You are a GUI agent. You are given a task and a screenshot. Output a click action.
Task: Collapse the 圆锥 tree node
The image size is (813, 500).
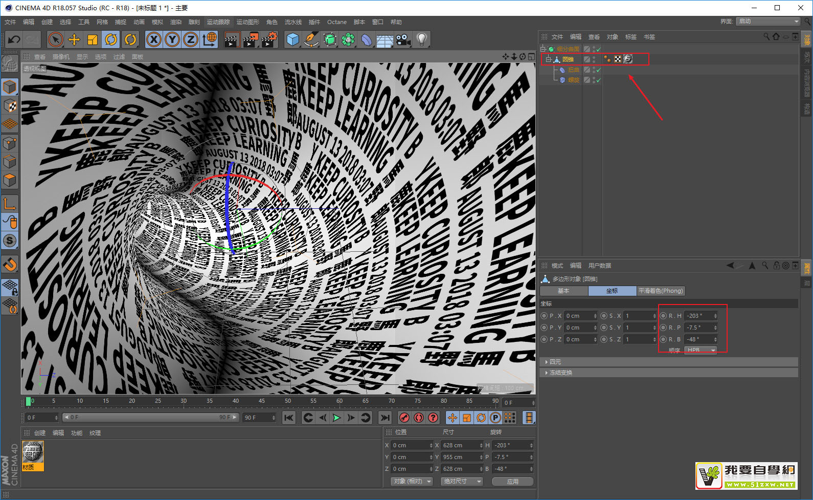coord(549,59)
